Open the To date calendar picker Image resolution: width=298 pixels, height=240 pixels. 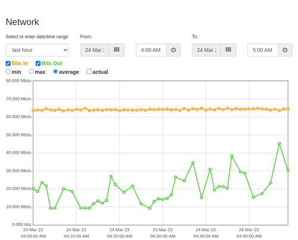point(228,50)
